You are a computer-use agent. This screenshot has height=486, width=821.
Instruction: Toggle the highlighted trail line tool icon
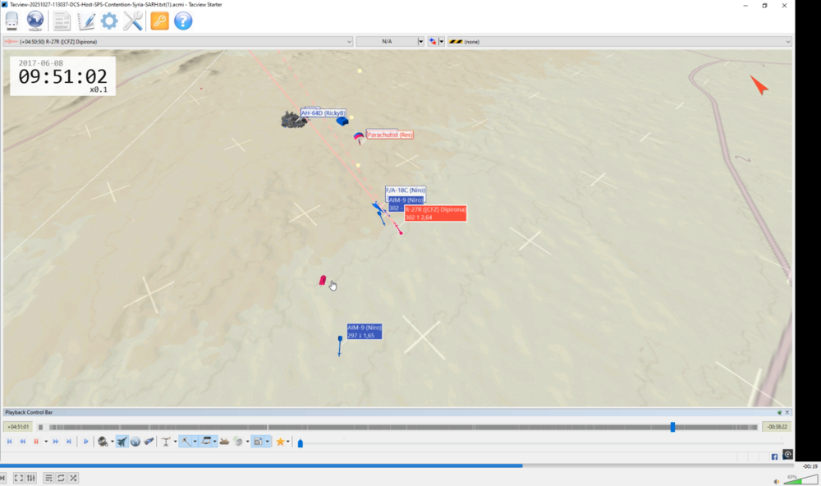(x=186, y=442)
